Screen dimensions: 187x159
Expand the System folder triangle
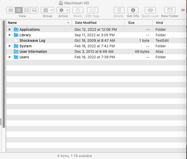(10, 46)
